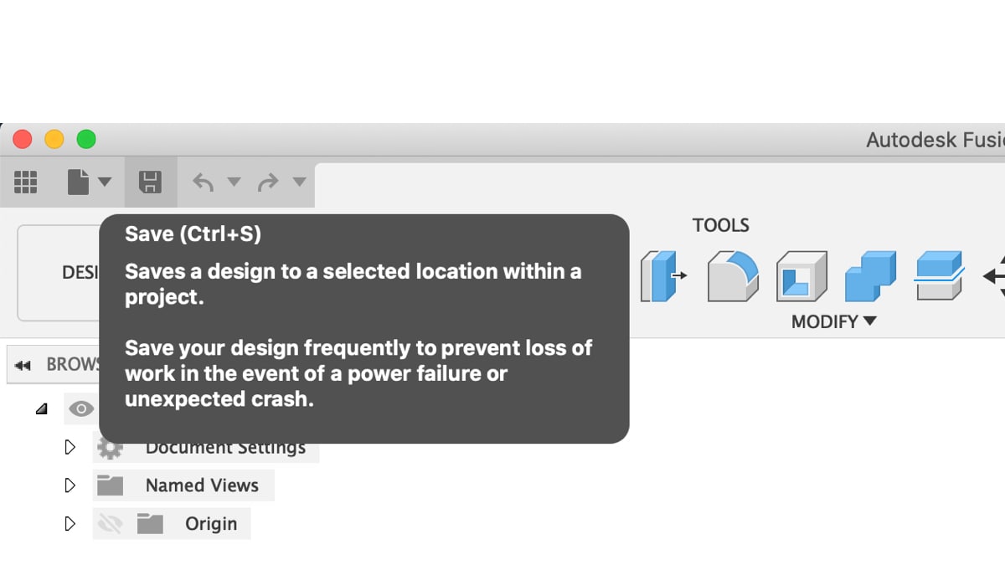The image size is (1005, 565).
Task: Open the data panel grid icon
Action: point(26,182)
